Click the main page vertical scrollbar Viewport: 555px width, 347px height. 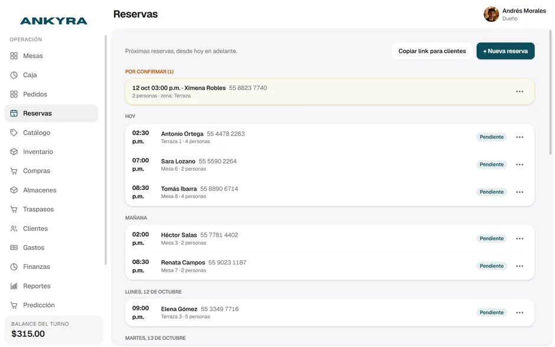(550, 92)
